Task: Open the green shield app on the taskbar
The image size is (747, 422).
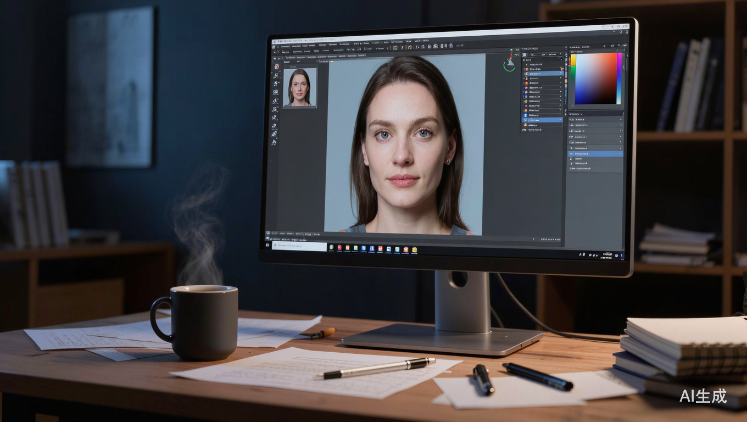Action: point(332,248)
